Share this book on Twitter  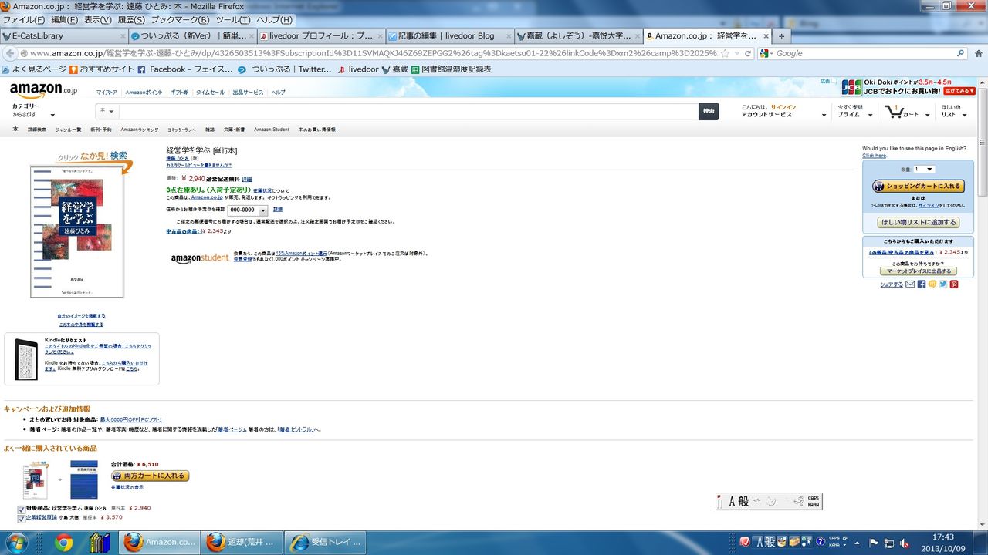click(943, 284)
